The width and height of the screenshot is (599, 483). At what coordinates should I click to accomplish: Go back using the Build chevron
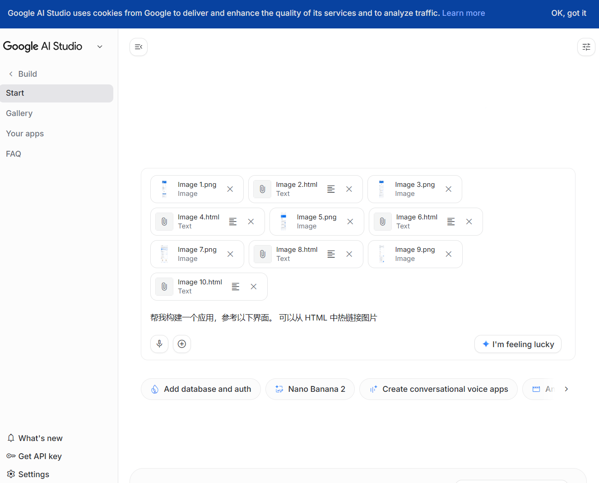(x=11, y=74)
